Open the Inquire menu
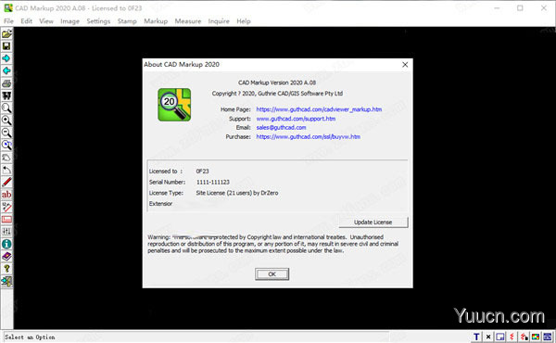The image size is (556, 343). [x=219, y=21]
